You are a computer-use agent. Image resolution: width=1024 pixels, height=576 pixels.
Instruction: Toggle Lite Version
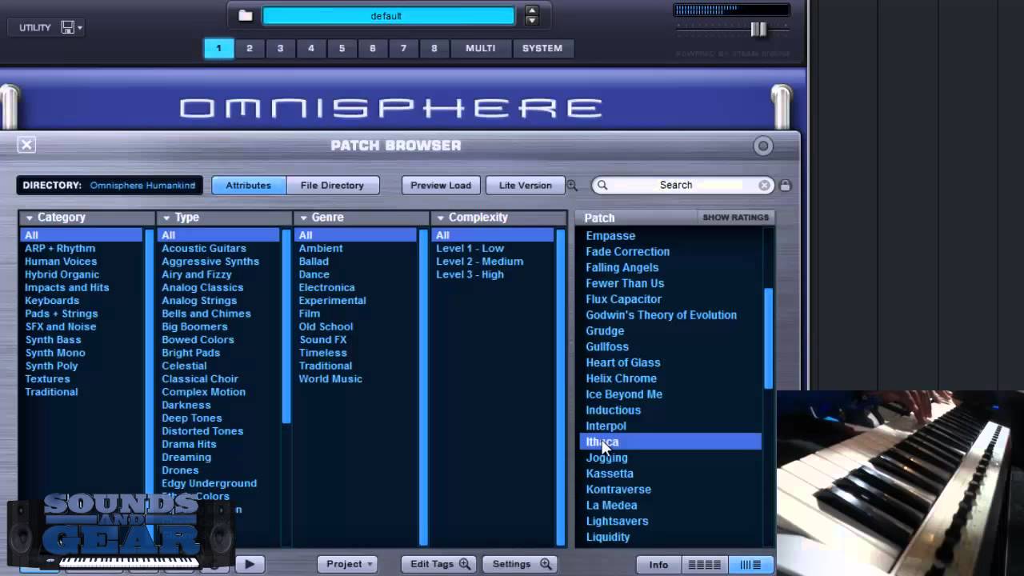pyautogui.click(x=526, y=185)
